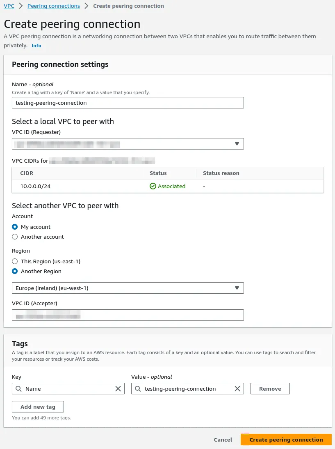This screenshot has height=449, width=335.
Task: Navigate to Peering connections breadcrumb
Action: tap(54, 6)
